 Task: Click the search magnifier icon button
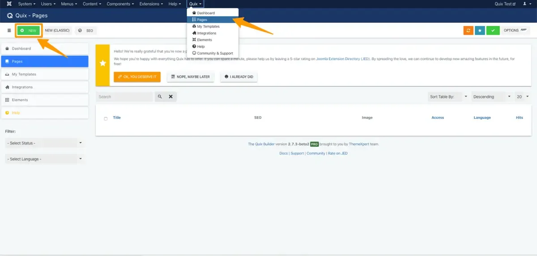[160, 97]
